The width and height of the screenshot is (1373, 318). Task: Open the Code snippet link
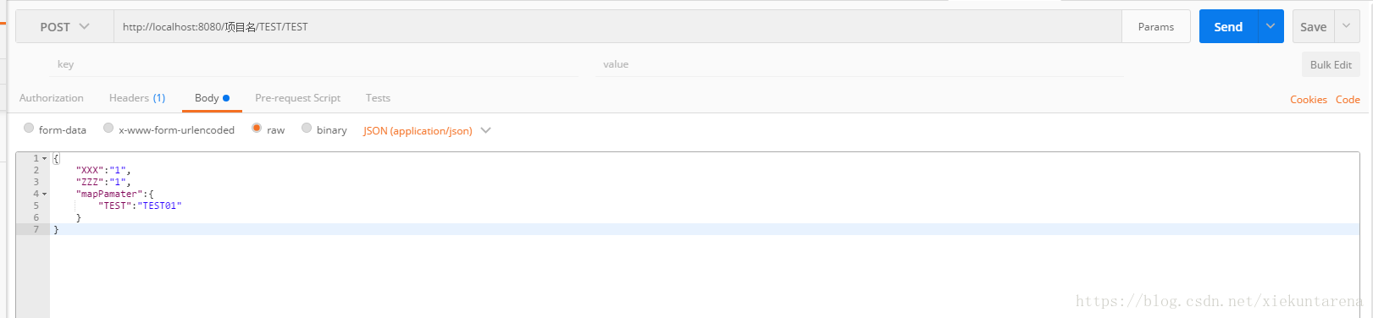click(1348, 100)
